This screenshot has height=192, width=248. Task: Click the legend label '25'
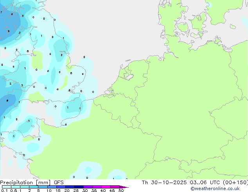pos(76,190)
